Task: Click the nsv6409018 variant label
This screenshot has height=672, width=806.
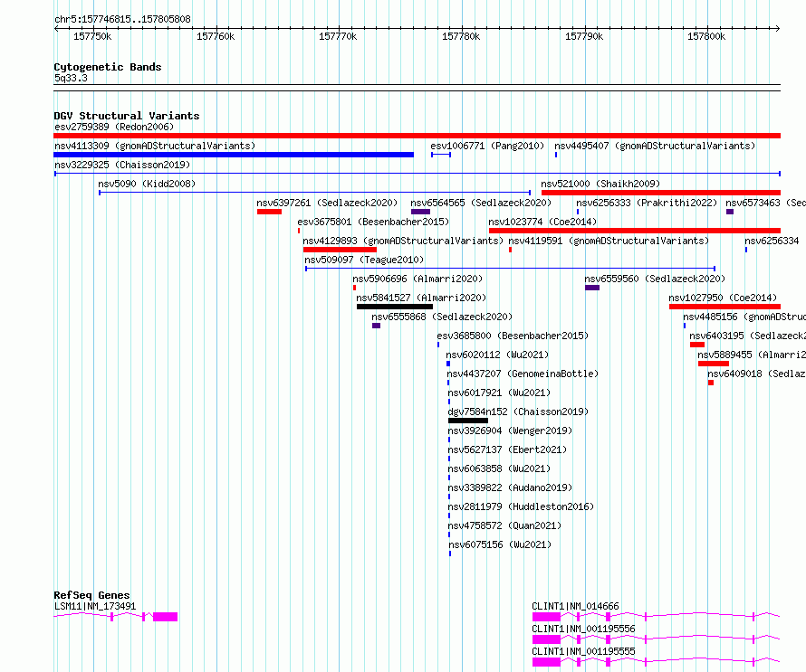Action: coord(757,374)
